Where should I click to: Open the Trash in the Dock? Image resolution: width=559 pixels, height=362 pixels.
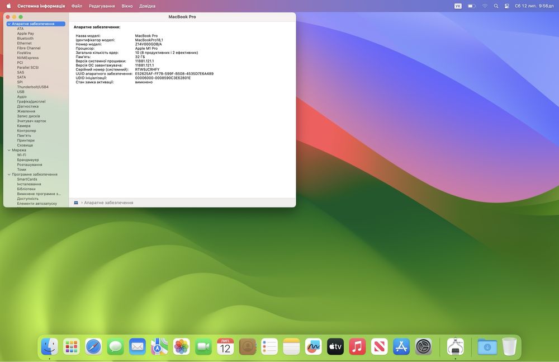(509, 346)
